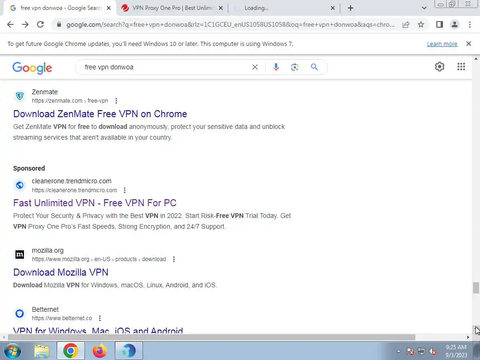Screen dimensions: 480x360
Task: Expand the tab search dropdown arrow
Action: click(424, 8)
